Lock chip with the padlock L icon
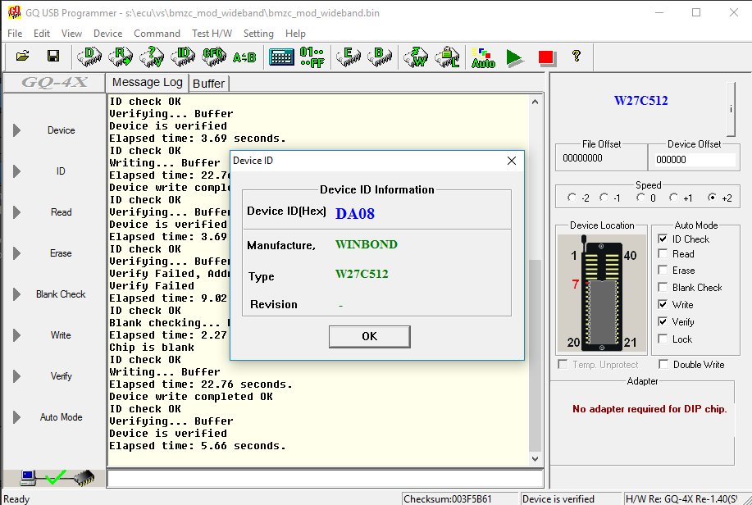The width and height of the screenshot is (752, 505). click(x=447, y=57)
